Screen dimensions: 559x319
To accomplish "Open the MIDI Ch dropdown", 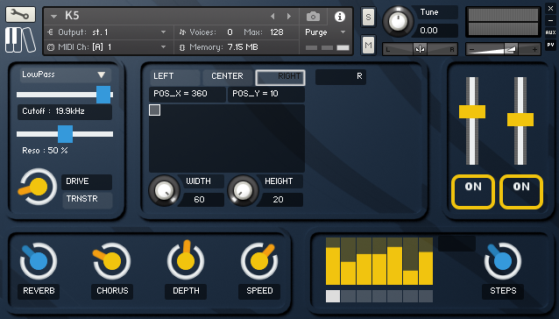I will [163, 46].
